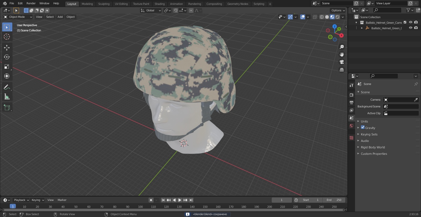This screenshot has height=217, width=421.
Task: Play animation forward in timeline
Action: [x=180, y=200]
